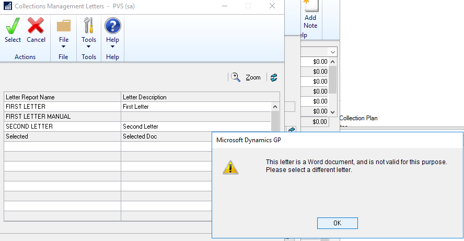Click the amounts list scrollbar thumb
Viewport: 464px width, 241px height.
tap(333, 79)
